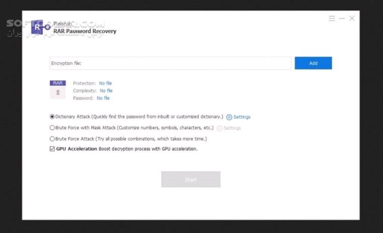Click the "Protection:" label
Screen dimensions: 383x233
click(85, 83)
